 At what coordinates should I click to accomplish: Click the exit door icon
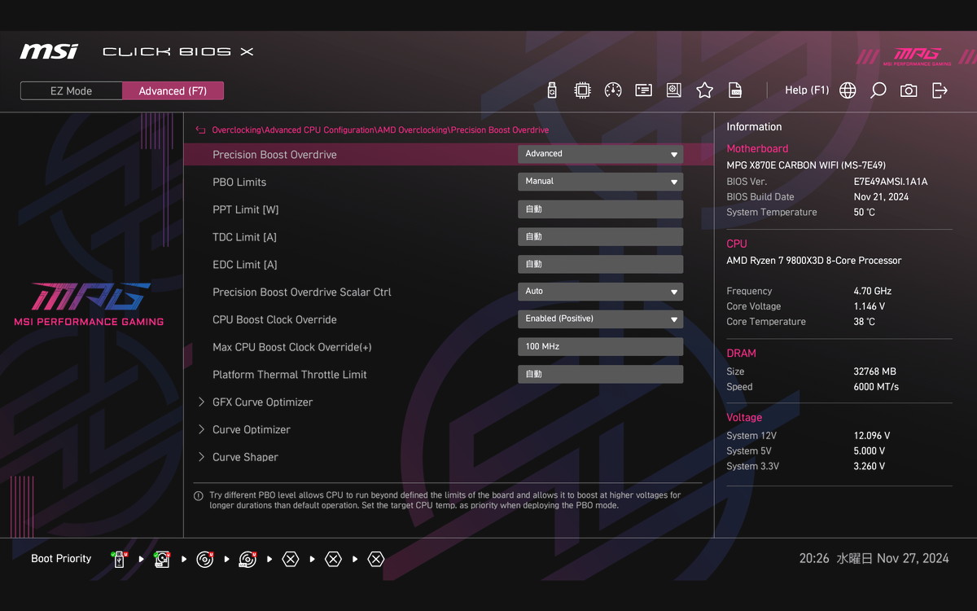pos(940,90)
